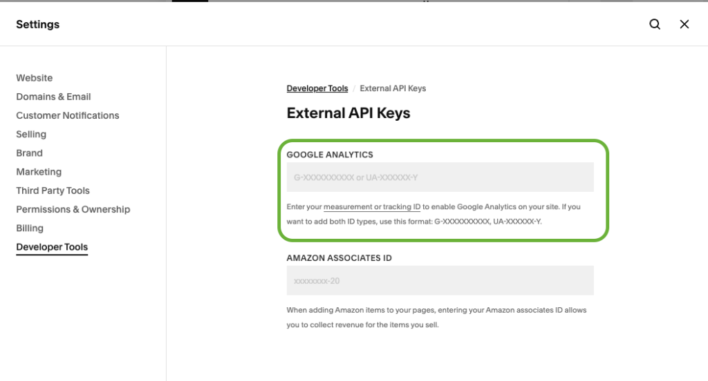The height and width of the screenshot is (381, 708).
Task: Open the Billing settings section
Action: click(x=30, y=228)
